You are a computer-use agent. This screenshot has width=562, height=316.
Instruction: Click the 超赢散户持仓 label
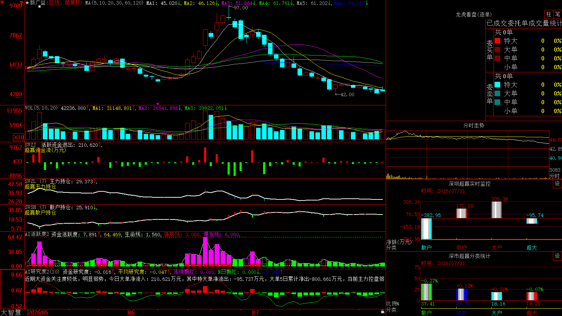pyautogui.click(x=40, y=212)
